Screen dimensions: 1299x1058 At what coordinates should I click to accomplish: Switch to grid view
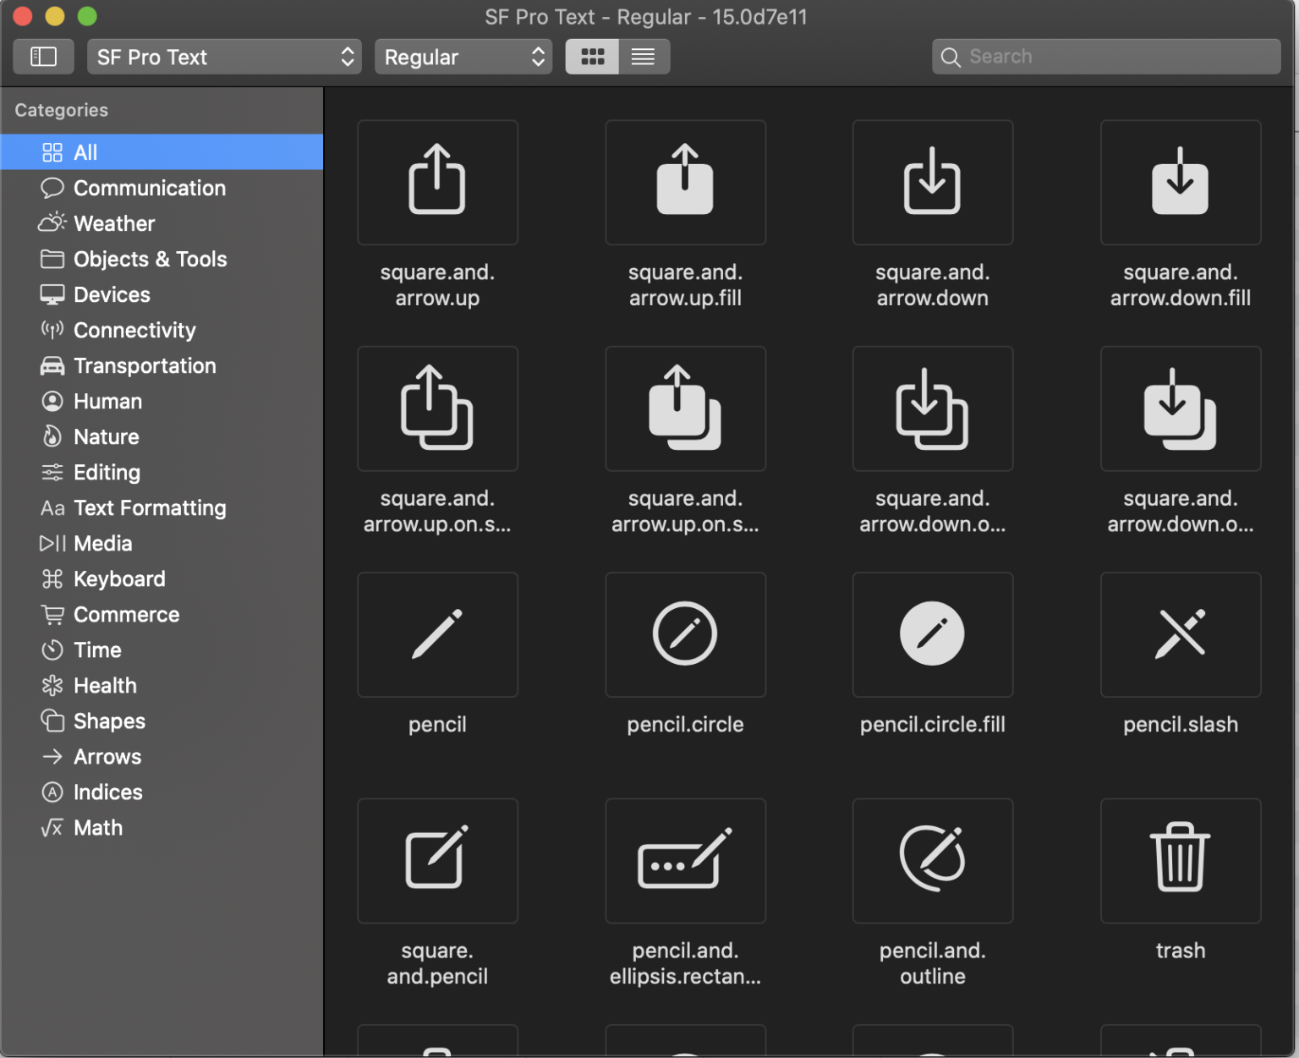[x=592, y=57]
